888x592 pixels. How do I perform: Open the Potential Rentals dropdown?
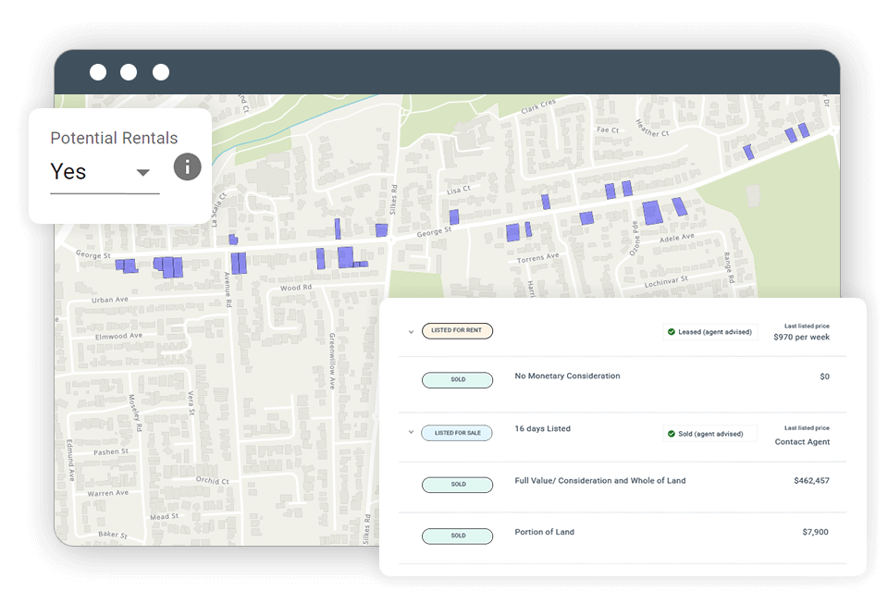tap(142, 172)
